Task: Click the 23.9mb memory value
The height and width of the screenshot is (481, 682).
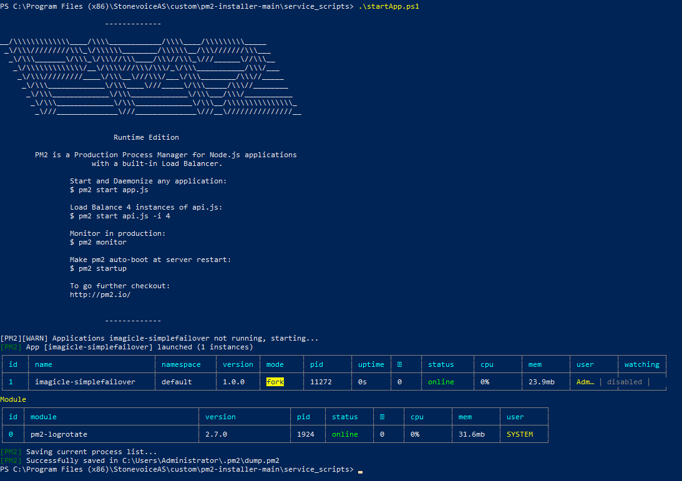Action: pyautogui.click(x=540, y=382)
